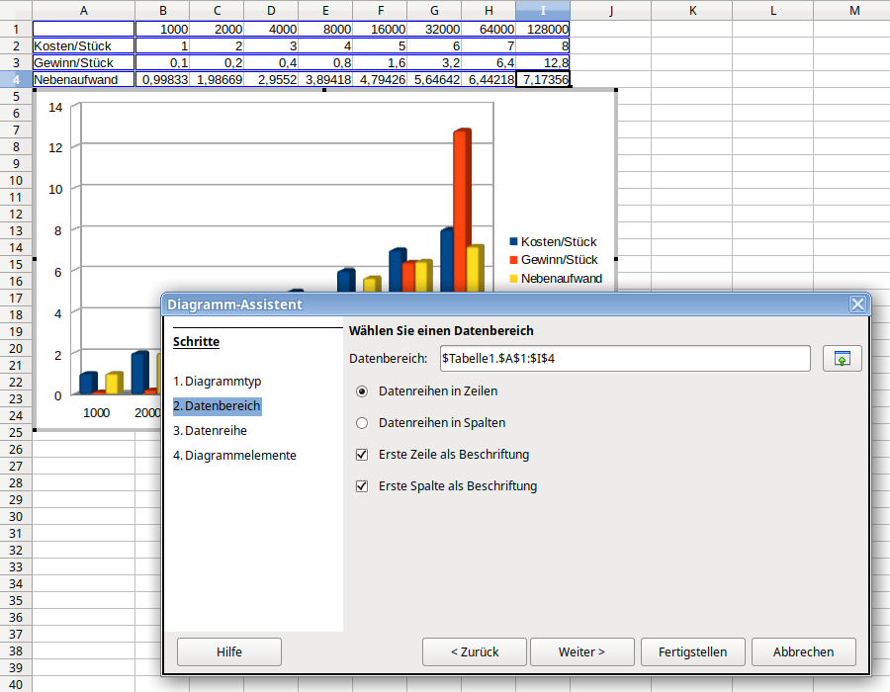Viewport: 890px width, 692px height.
Task: Toggle 'Erste Zeile als Beschriftung' checkbox
Action: (362, 455)
